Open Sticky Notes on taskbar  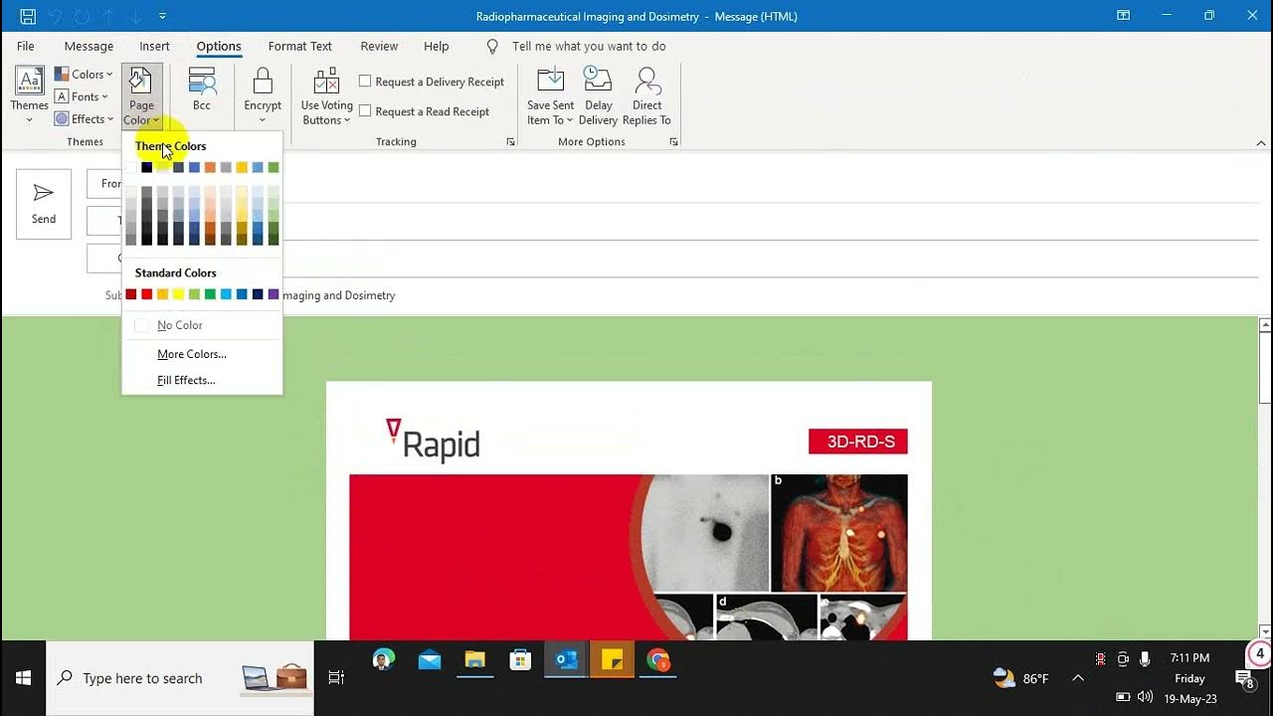[x=612, y=660]
